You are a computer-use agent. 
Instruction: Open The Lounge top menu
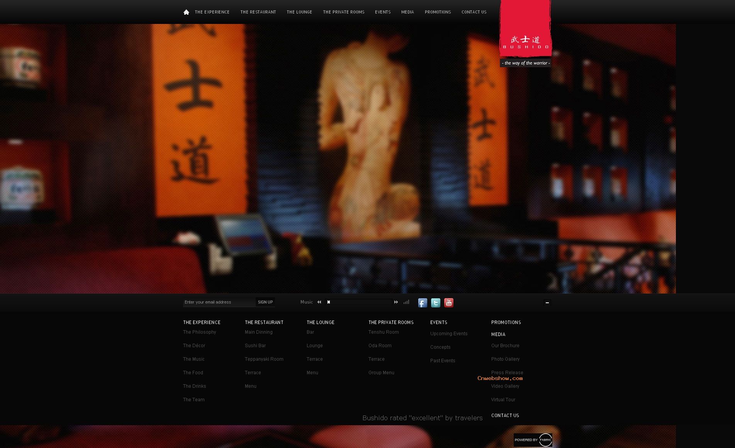tap(299, 12)
